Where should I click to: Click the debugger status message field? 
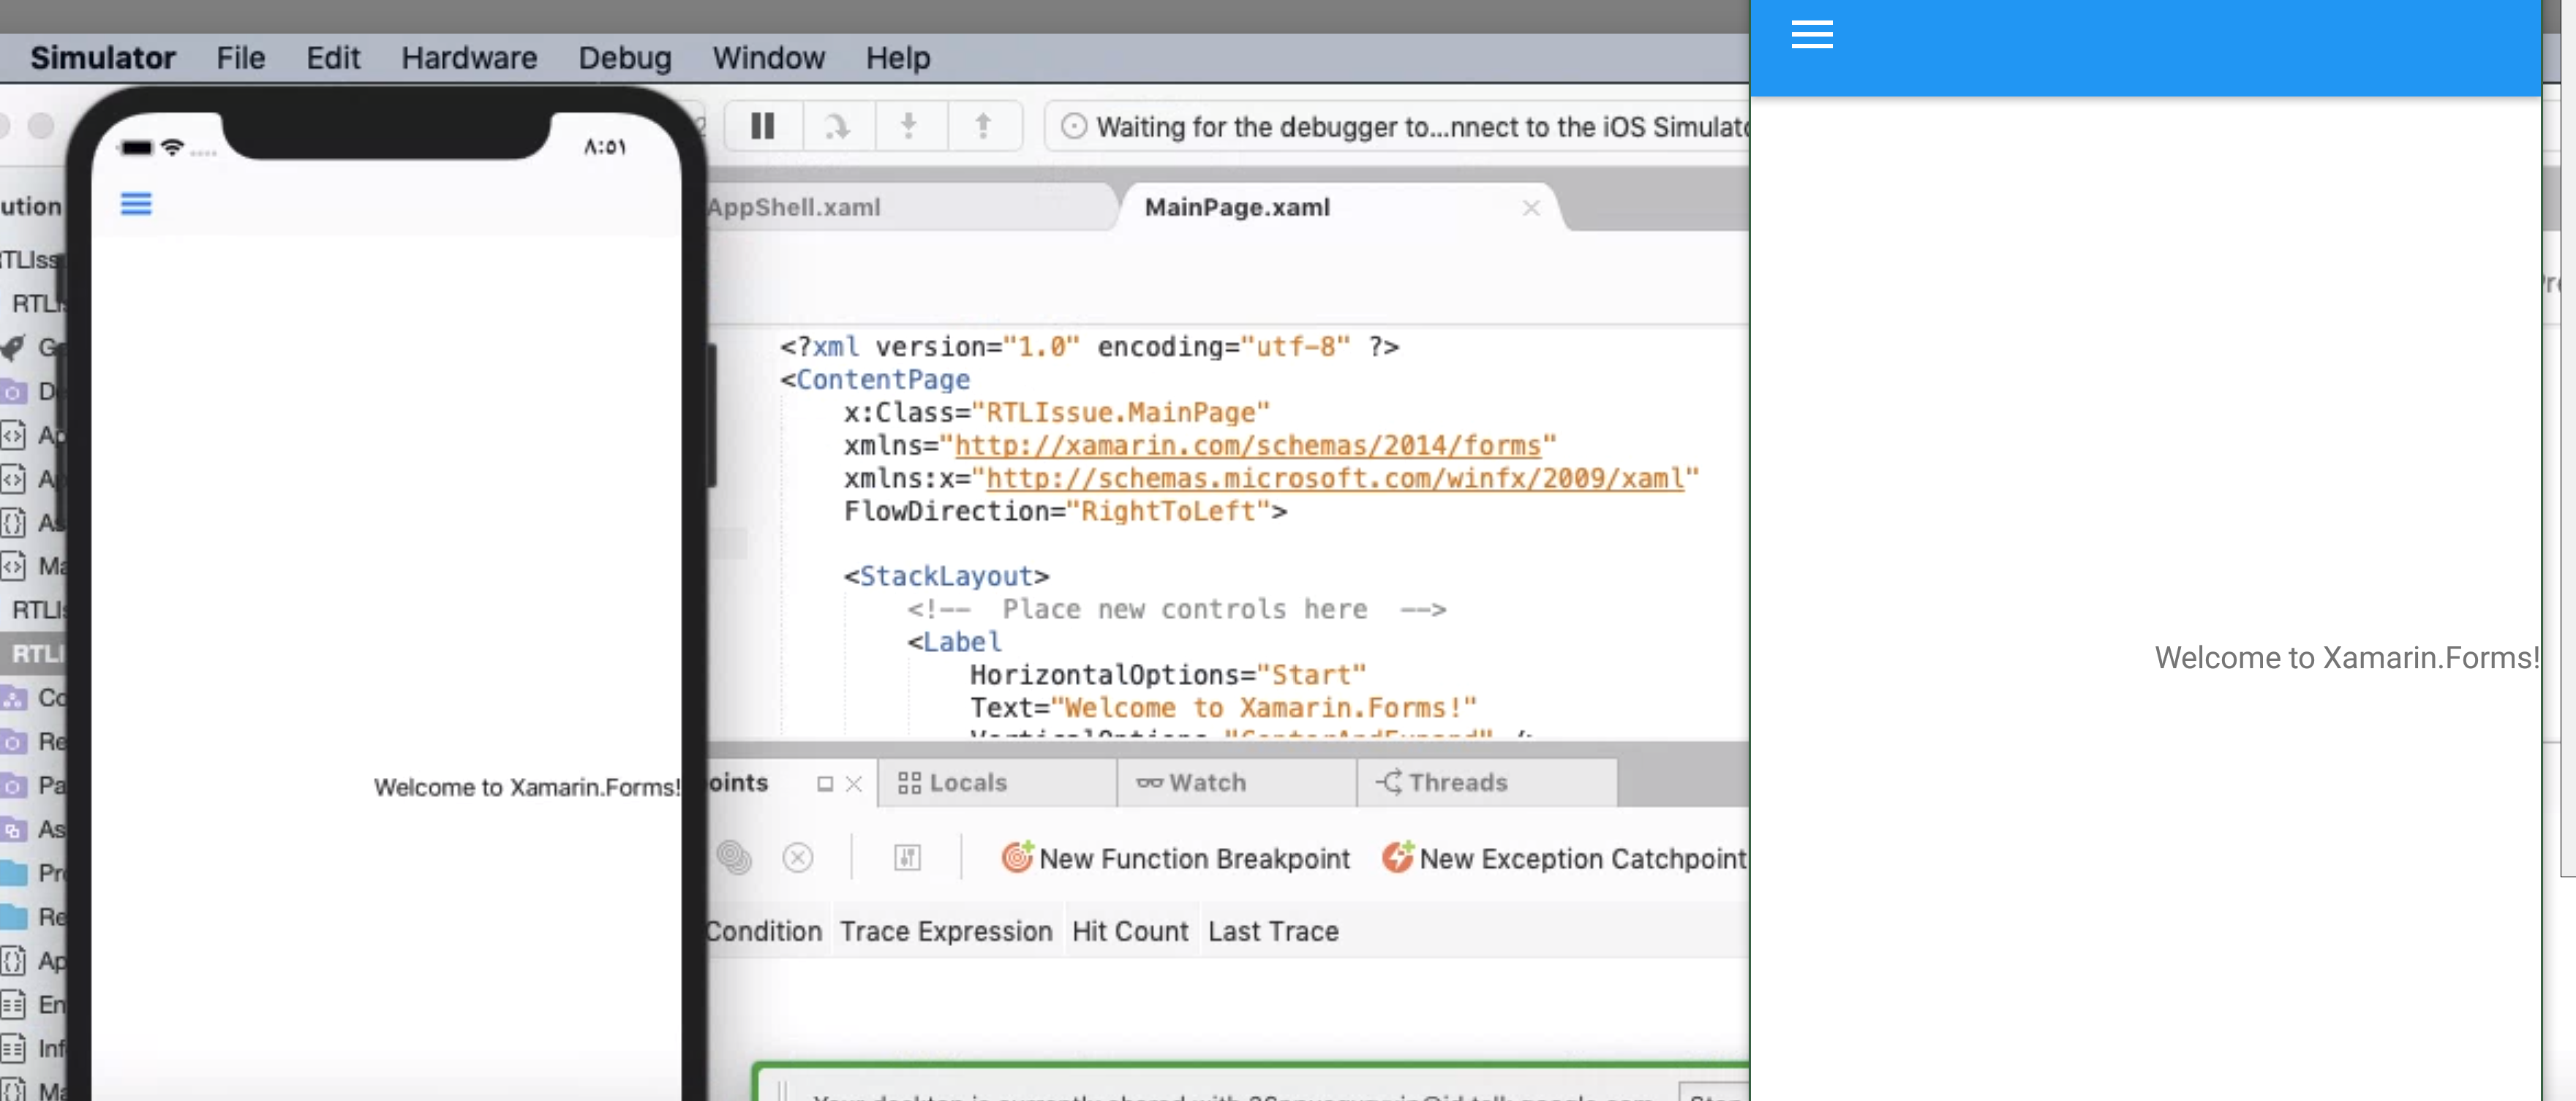click(1400, 127)
